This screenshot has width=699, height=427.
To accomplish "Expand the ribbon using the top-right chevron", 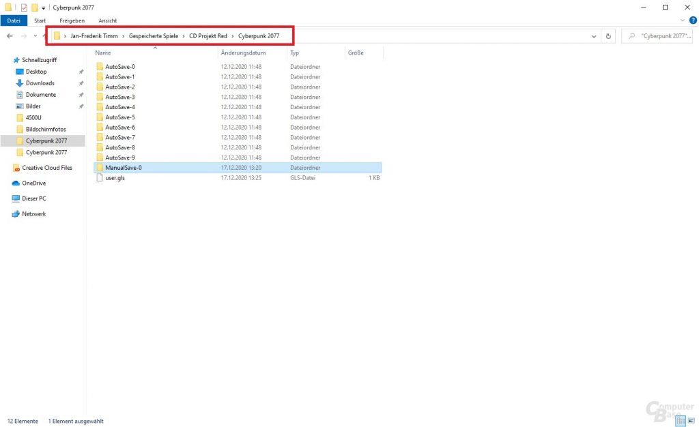I will click(682, 20).
